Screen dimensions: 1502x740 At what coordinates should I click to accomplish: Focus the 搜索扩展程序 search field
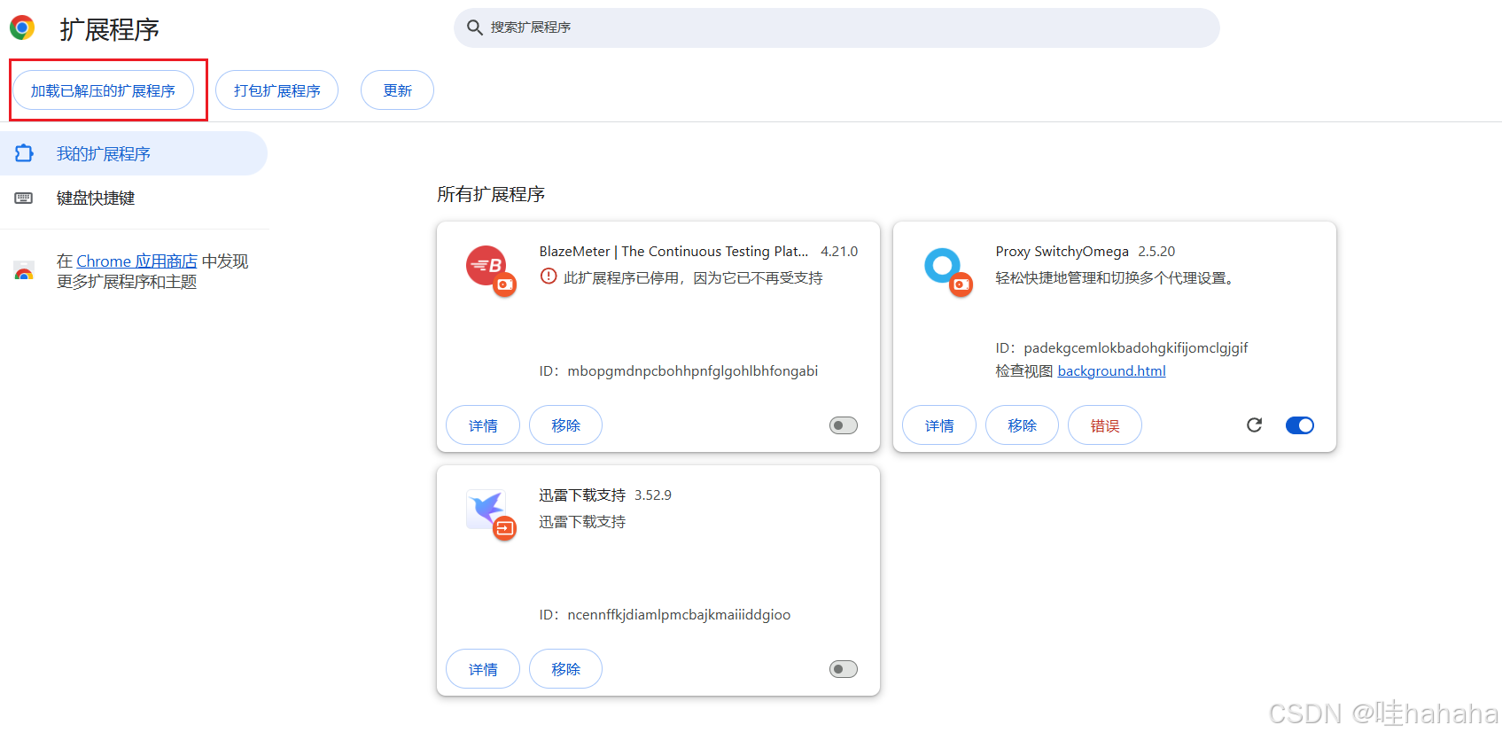[x=837, y=27]
